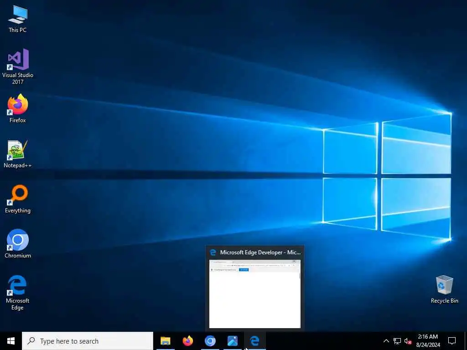Image resolution: width=467 pixels, height=350 pixels.
Task: Open the Action Center notifications icon
Action: pyautogui.click(x=452, y=341)
